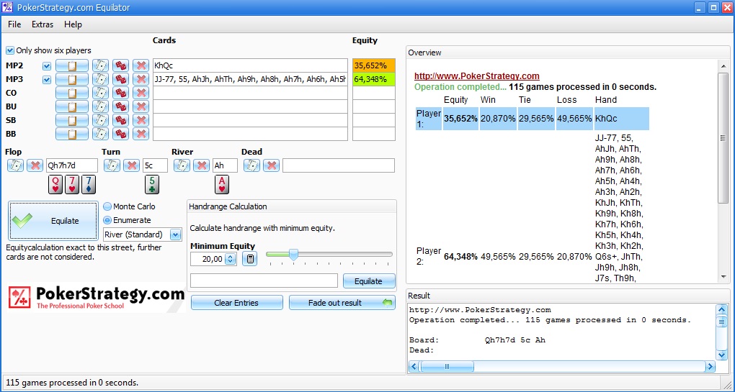Open the Extras menu
The width and height of the screenshot is (735, 392).
[43, 24]
